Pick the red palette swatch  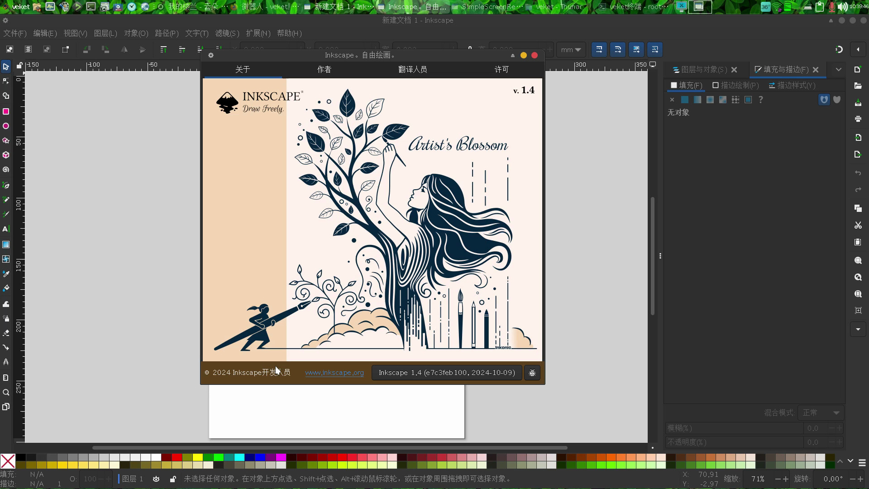[x=177, y=457]
